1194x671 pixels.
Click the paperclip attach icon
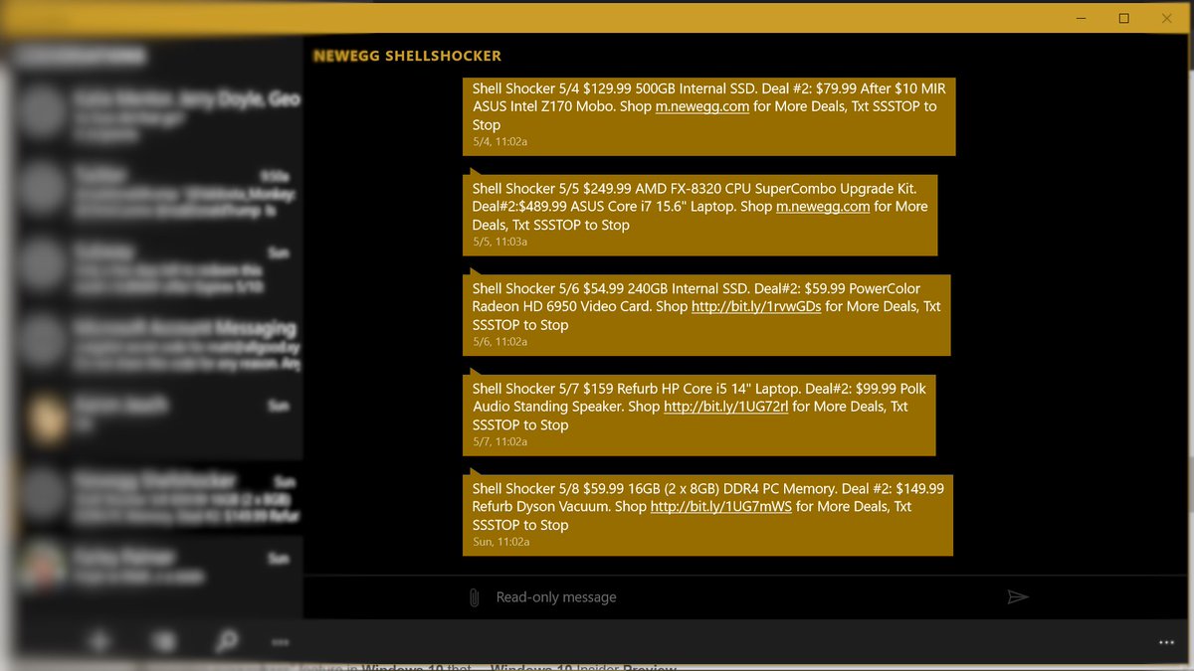click(x=475, y=597)
